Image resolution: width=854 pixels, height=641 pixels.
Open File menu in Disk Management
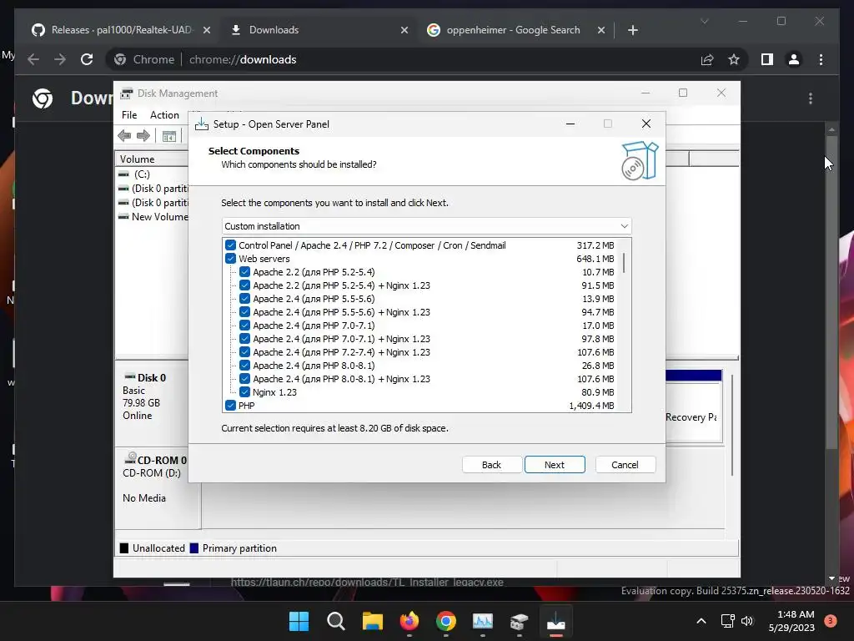(x=129, y=115)
